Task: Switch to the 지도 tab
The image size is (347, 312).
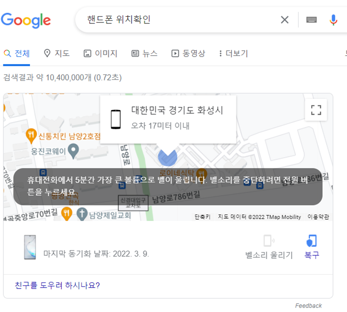Action: click(x=57, y=53)
